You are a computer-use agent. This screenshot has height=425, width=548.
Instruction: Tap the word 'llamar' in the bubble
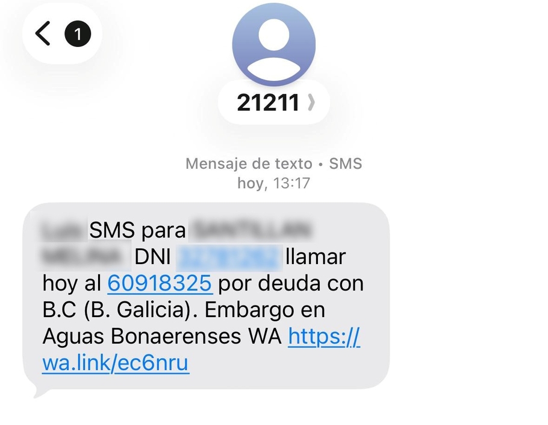(x=316, y=257)
